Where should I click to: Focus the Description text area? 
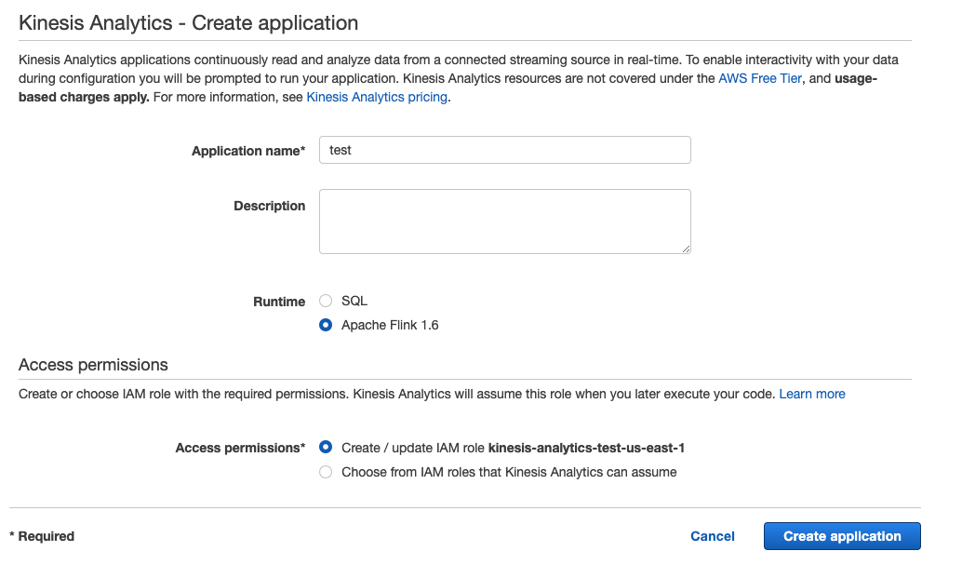[x=504, y=222]
